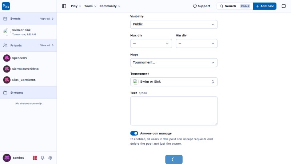The width and height of the screenshot is (291, 164).
Task: Open the Max div dropdown
Action: [x=151, y=43]
